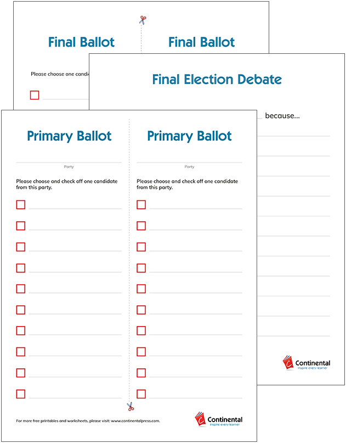Viewport: 346px width, 443px height.
Task: Select the right Primary Ballot heading
Action: pos(189,136)
